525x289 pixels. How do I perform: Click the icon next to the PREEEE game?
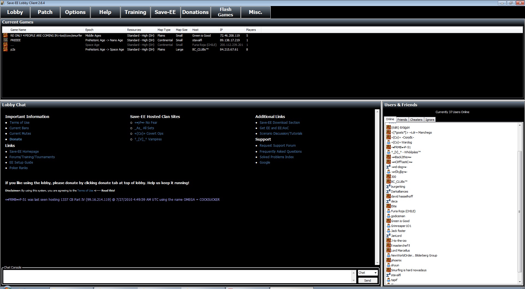pyautogui.click(x=5, y=40)
